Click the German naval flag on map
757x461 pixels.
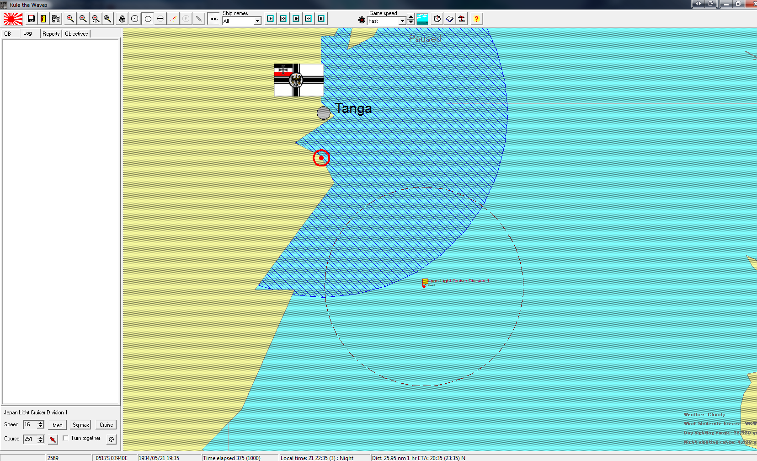(x=299, y=80)
